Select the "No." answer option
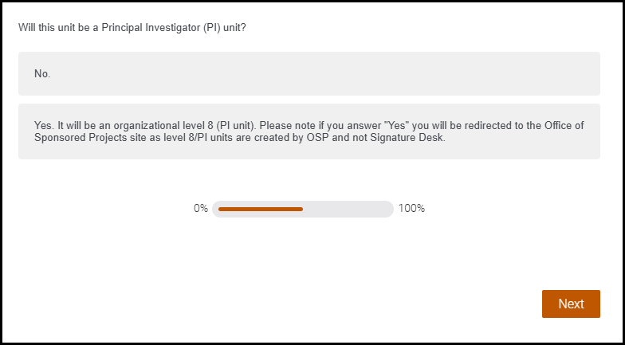The image size is (625, 345). [309, 74]
